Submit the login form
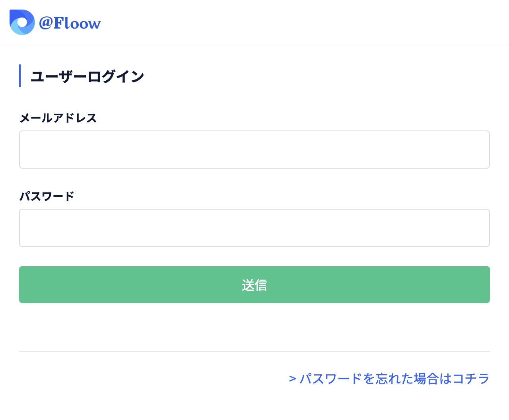Viewport: 509px width, 420px height. (x=254, y=284)
